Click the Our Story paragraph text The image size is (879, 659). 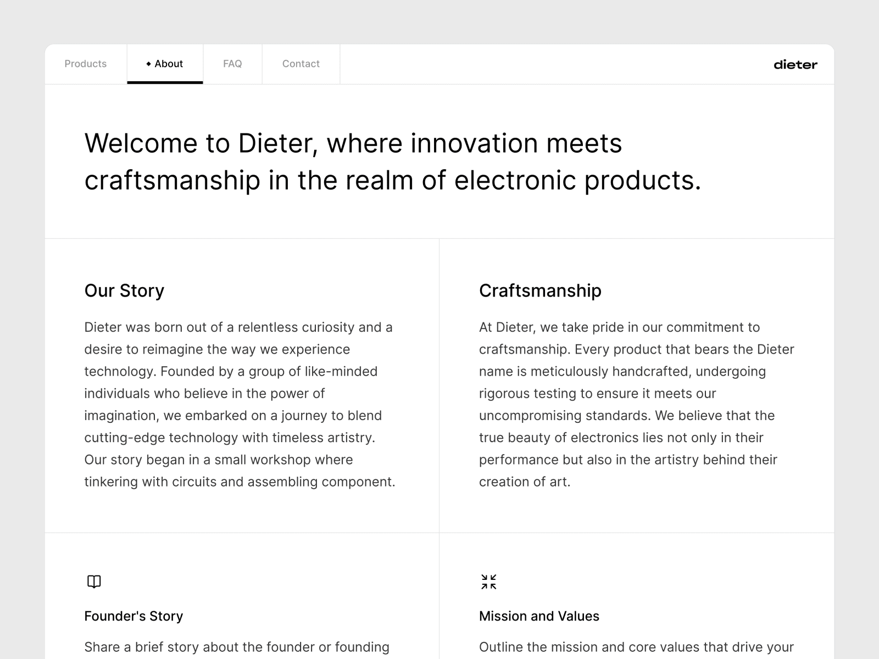240,404
